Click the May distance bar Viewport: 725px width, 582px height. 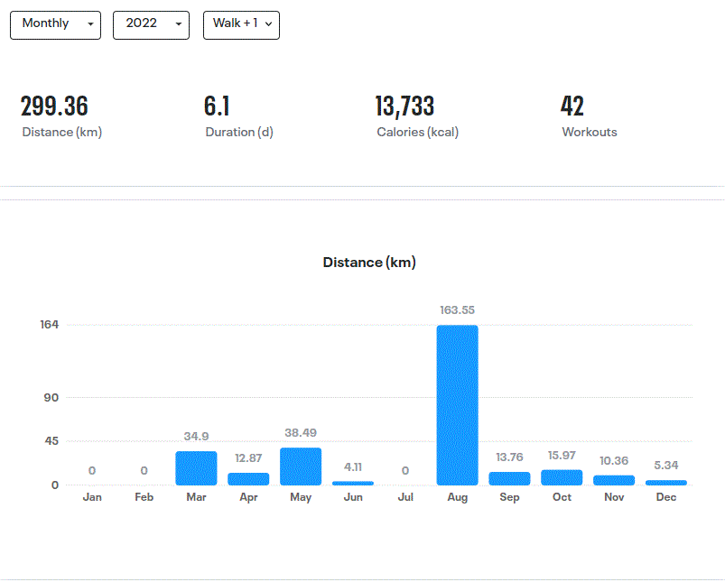(x=301, y=467)
